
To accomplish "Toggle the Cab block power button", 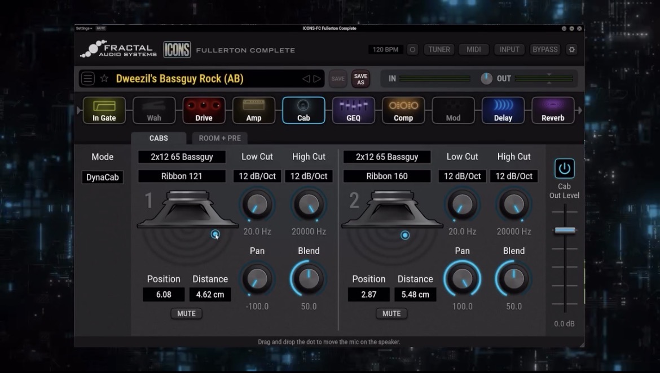I will (565, 168).
